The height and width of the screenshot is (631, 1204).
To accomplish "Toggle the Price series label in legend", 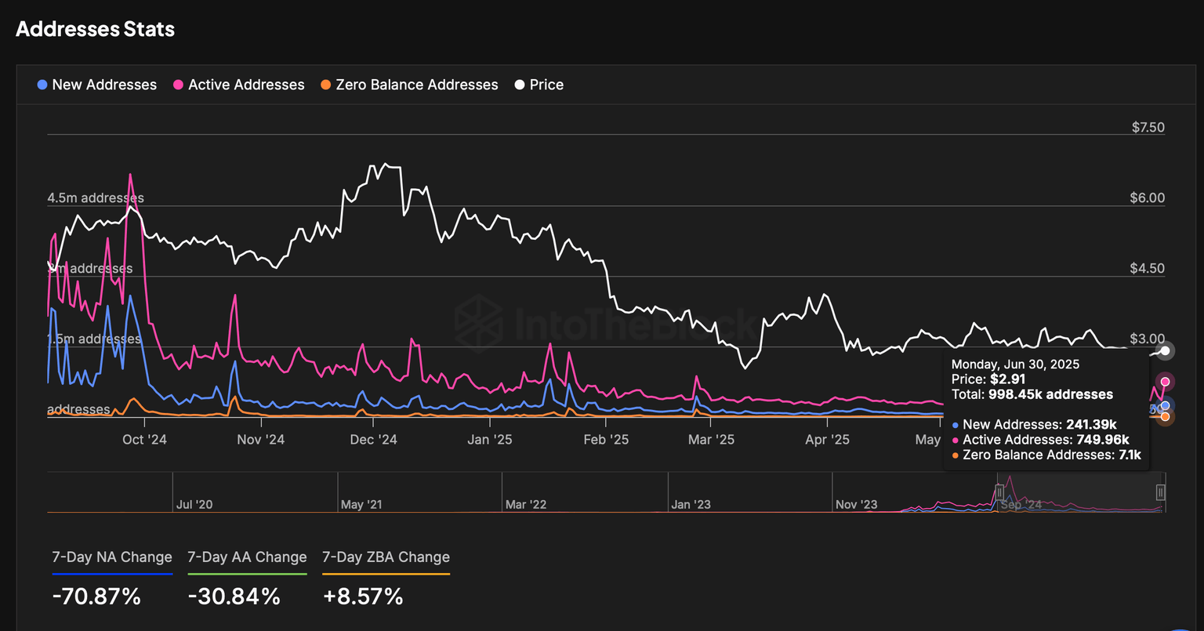I will click(546, 85).
